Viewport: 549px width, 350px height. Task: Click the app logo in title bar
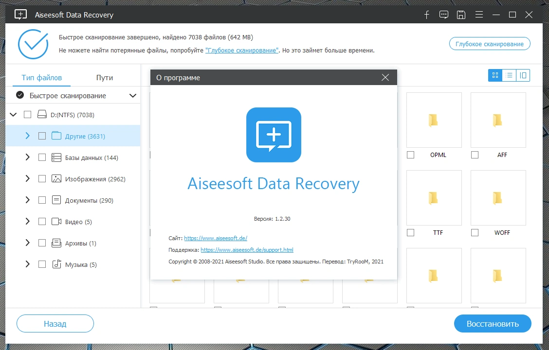[20, 15]
